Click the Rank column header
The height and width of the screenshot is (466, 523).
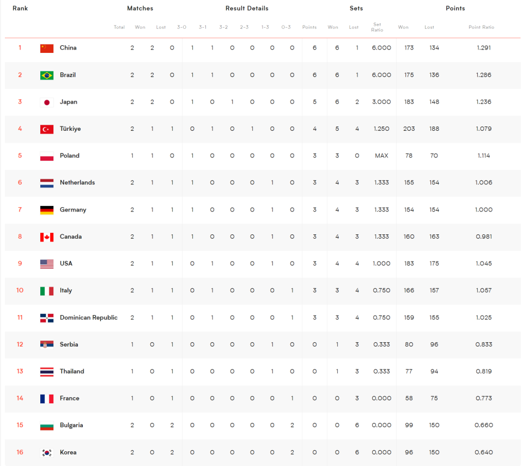point(20,8)
